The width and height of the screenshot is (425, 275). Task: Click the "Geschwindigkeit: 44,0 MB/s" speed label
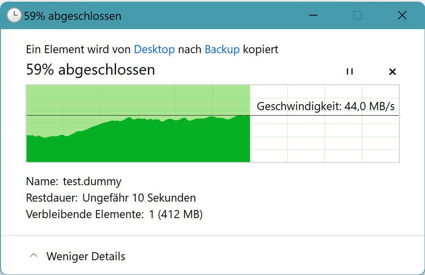coord(325,106)
